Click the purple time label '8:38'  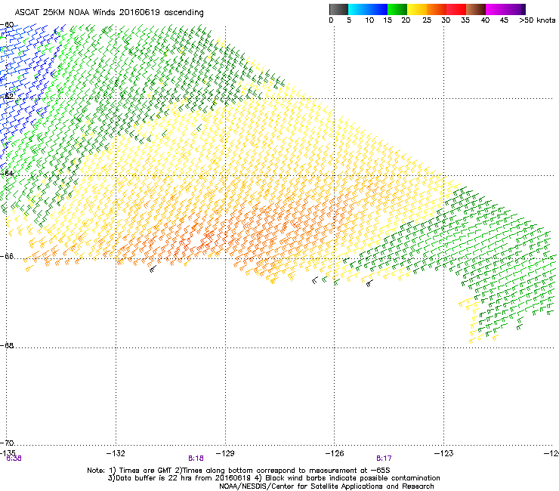point(14,459)
